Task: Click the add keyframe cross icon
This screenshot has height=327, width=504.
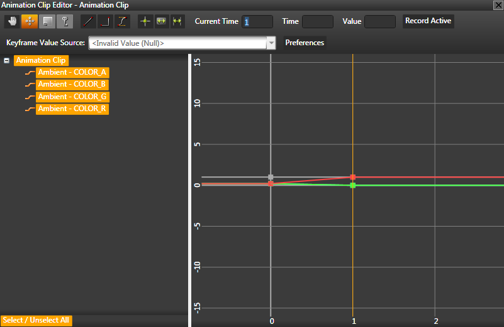Action: pos(145,21)
